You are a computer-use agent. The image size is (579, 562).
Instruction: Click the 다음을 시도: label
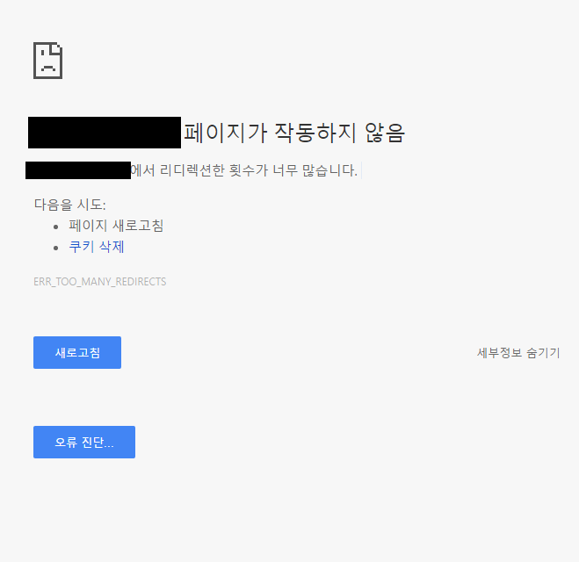[69, 205]
